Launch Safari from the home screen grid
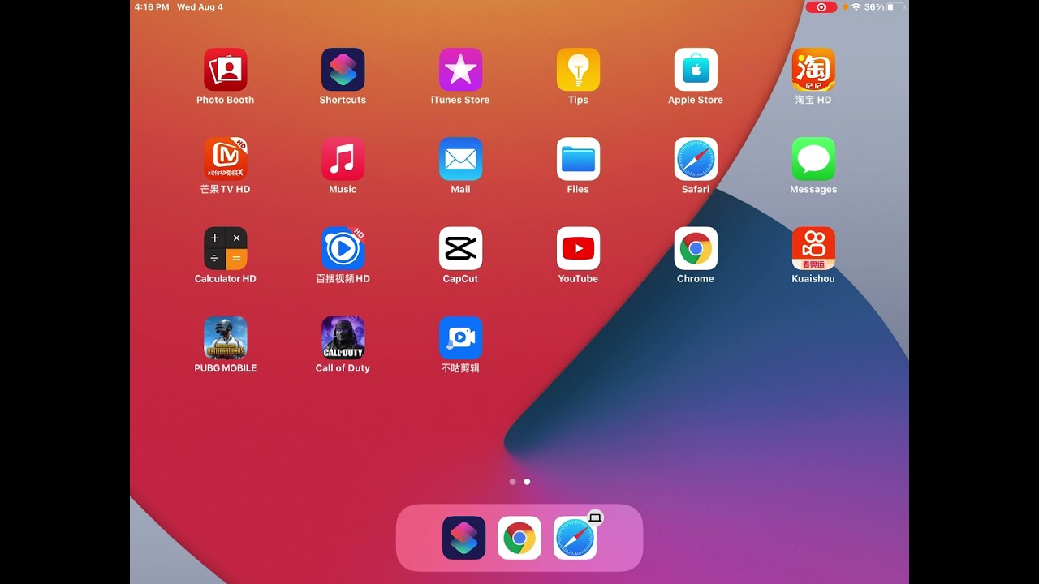The height and width of the screenshot is (584, 1039). coord(696,159)
